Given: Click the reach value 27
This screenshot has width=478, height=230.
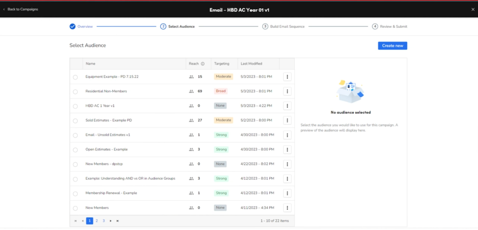Looking at the screenshot, I should [x=200, y=120].
